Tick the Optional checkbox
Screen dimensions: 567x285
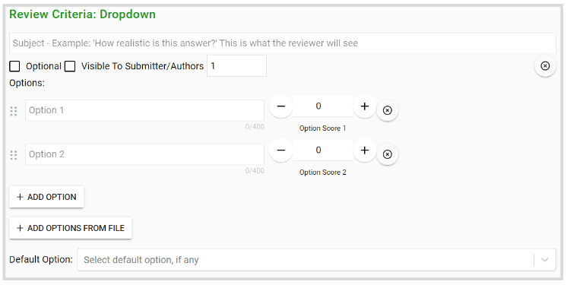point(15,67)
